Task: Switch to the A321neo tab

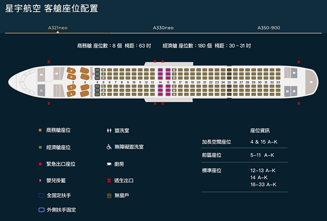Action: pyautogui.click(x=57, y=28)
